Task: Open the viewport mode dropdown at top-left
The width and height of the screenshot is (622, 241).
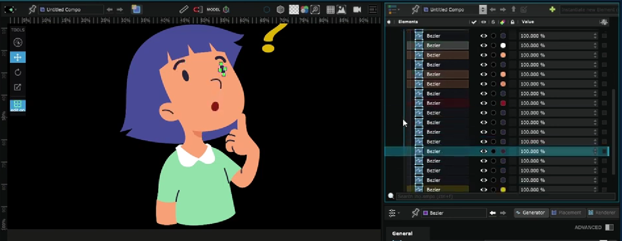Action: [x=11, y=9]
